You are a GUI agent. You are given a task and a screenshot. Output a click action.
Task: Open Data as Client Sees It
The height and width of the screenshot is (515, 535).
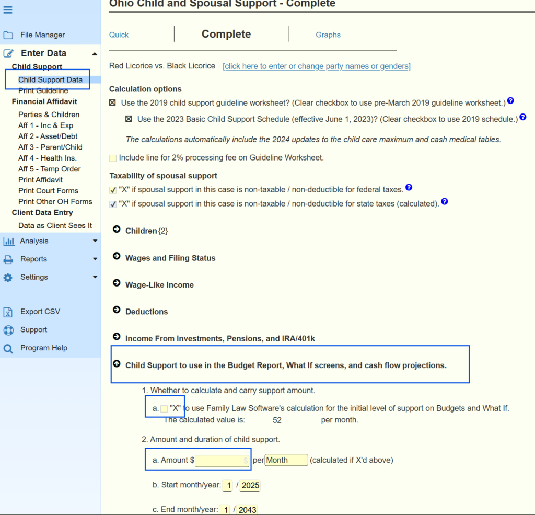55,226
